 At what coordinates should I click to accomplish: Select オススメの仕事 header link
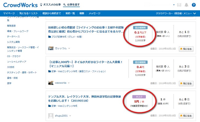tap(52, 5)
